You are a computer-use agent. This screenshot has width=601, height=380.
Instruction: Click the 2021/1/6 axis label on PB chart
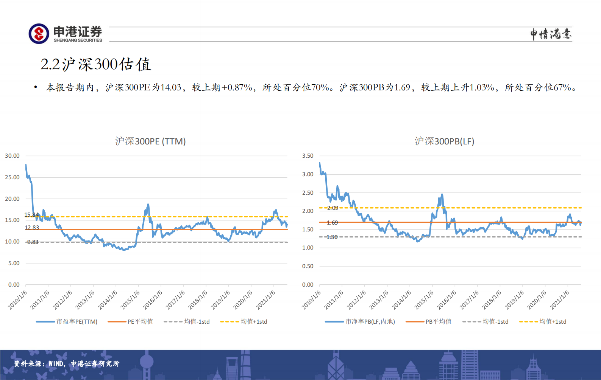coord(559,299)
